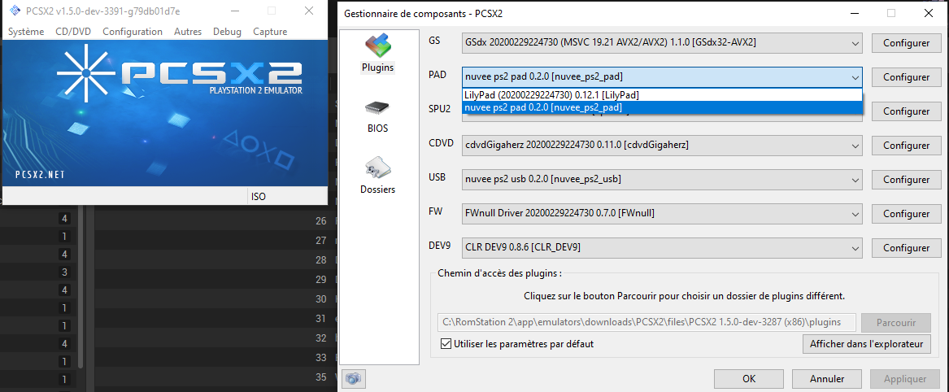
Task: Collapse the PAD plugin dropdown
Action: click(x=855, y=76)
